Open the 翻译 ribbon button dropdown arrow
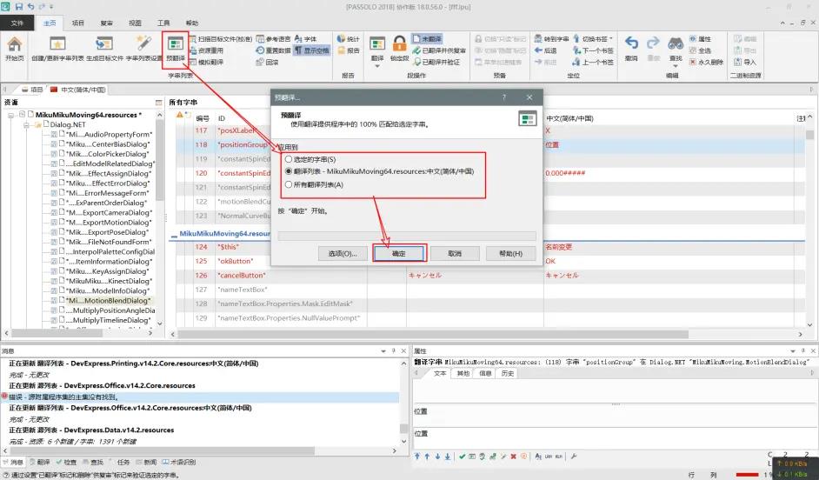 pyautogui.click(x=377, y=66)
